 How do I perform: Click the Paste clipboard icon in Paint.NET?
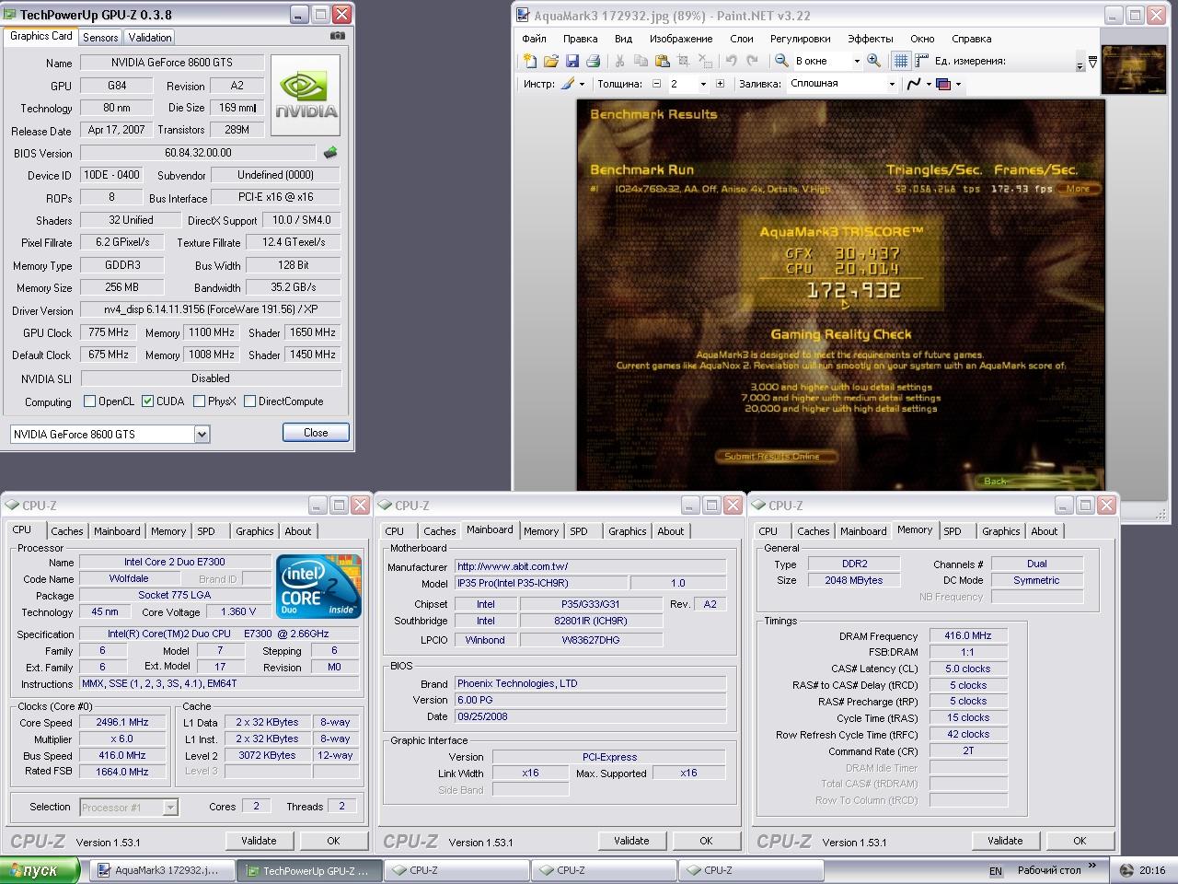point(662,61)
